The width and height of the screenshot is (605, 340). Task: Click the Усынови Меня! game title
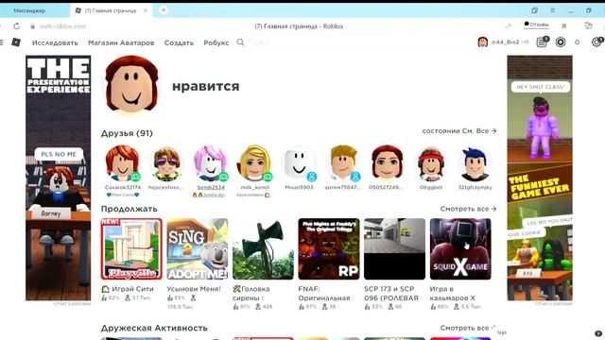194,289
